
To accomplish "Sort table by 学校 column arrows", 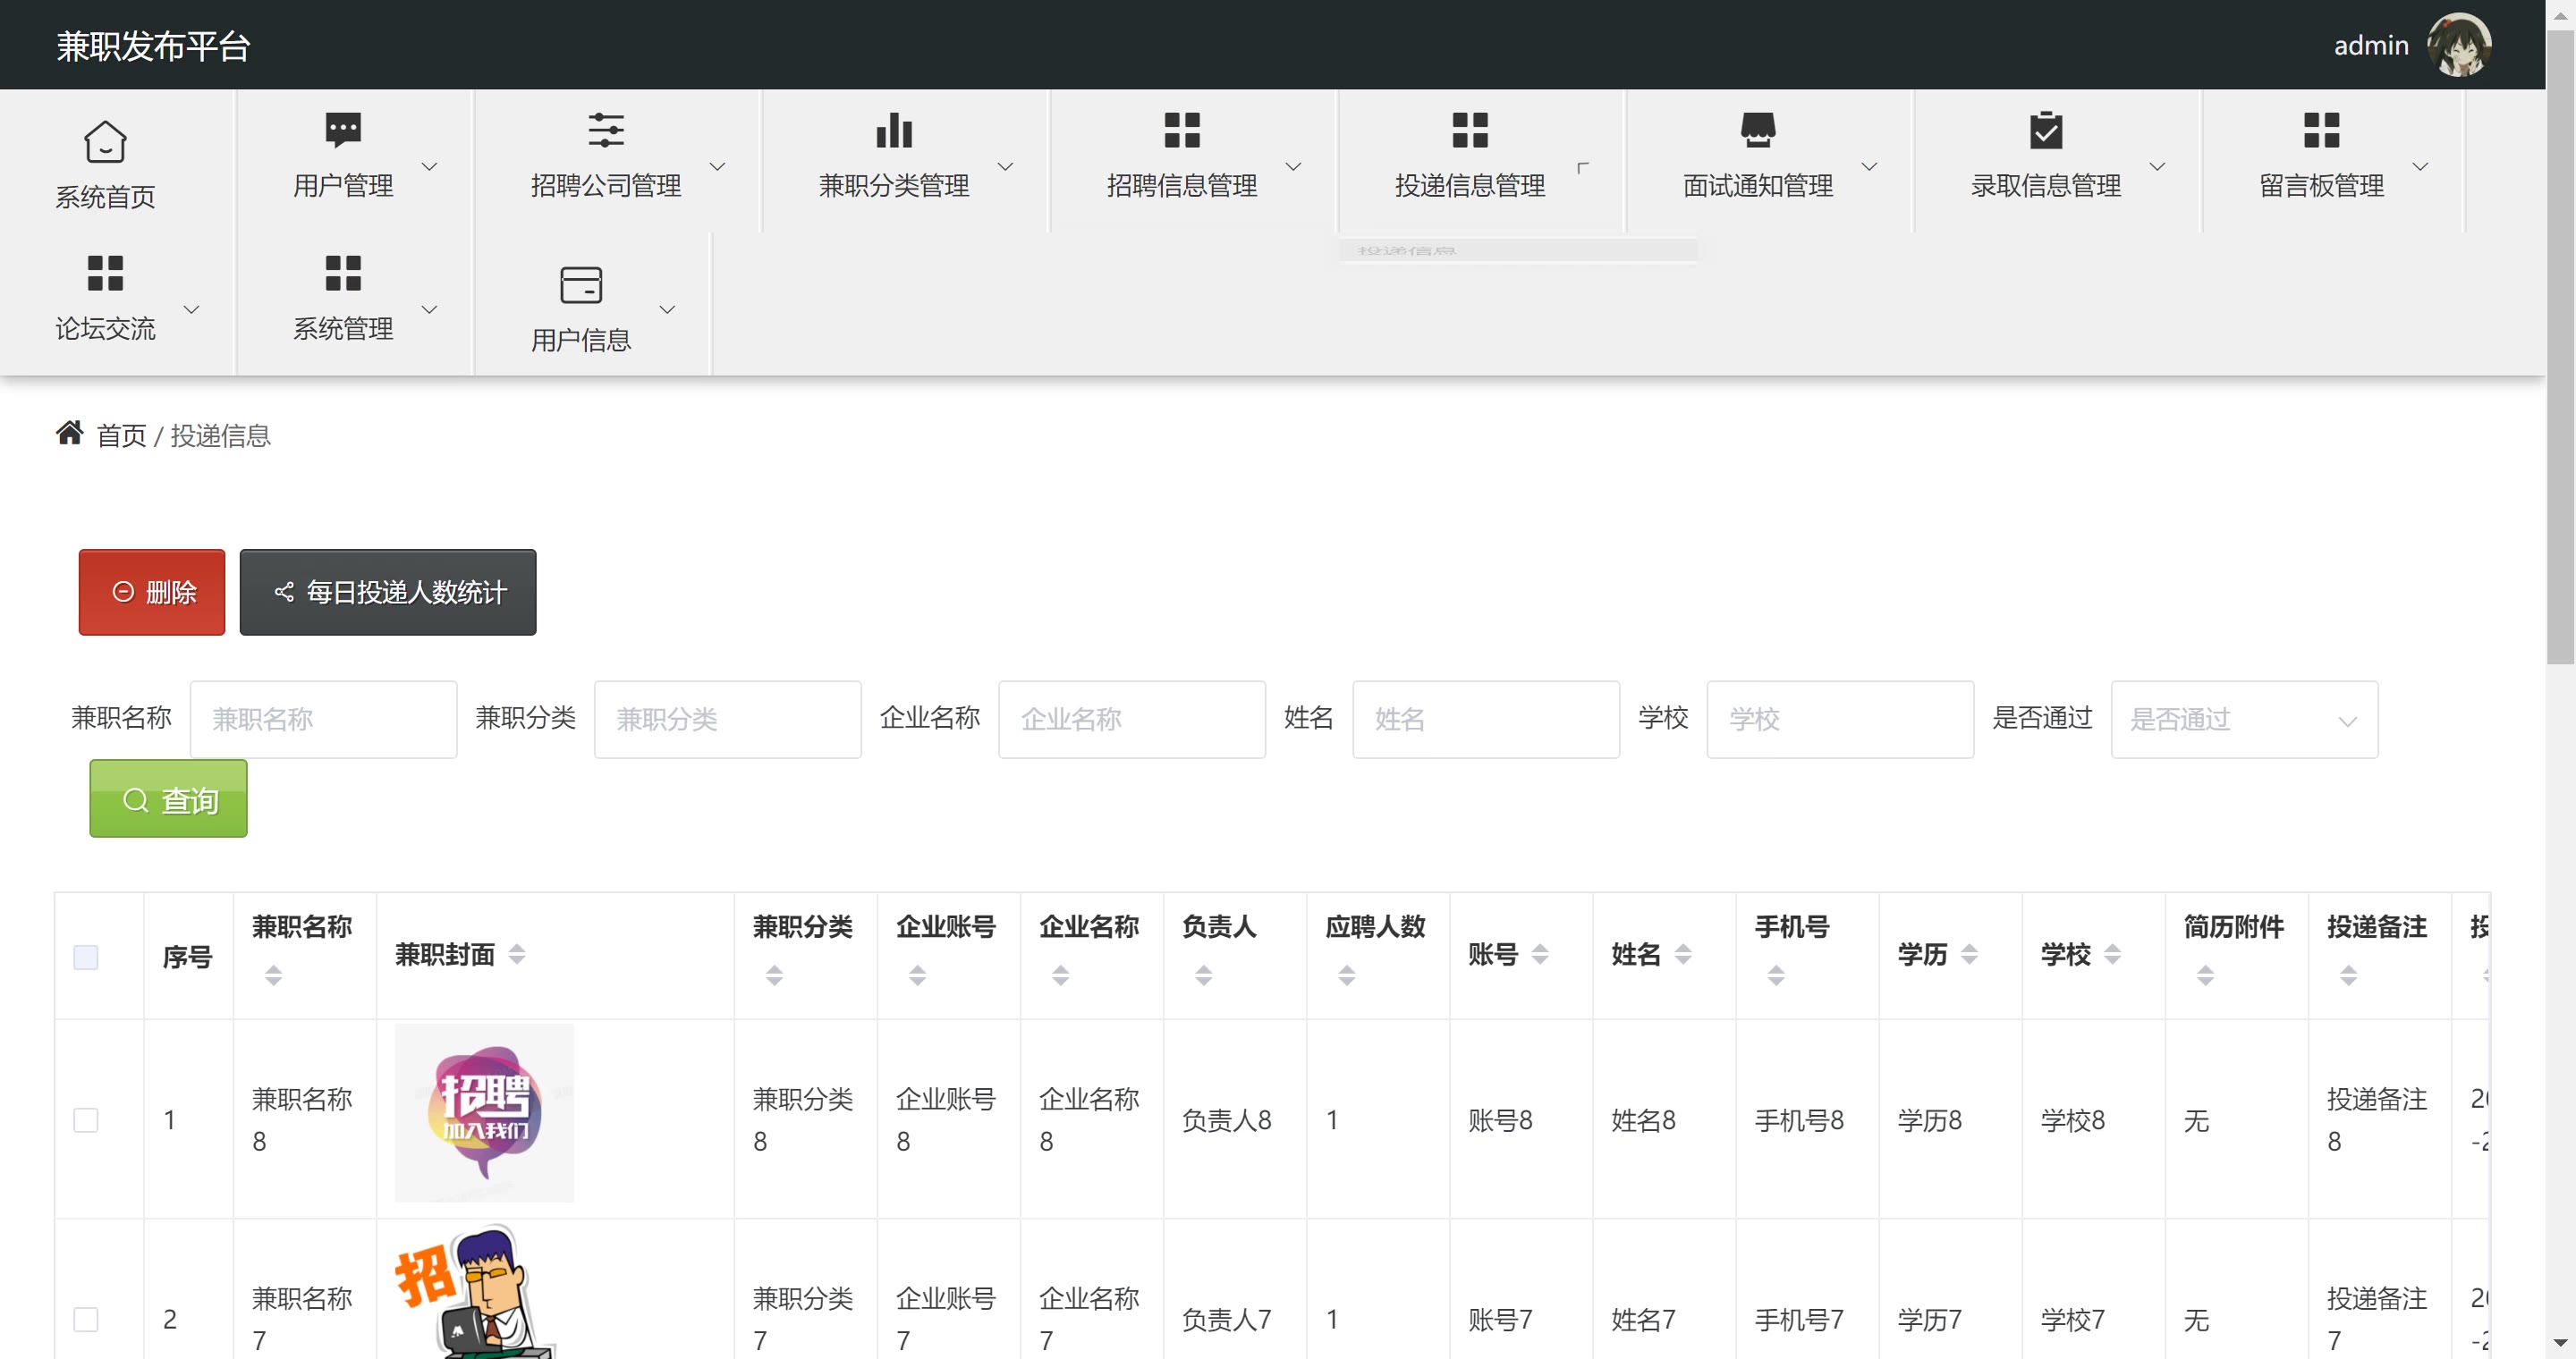I will (x=2112, y=954).
